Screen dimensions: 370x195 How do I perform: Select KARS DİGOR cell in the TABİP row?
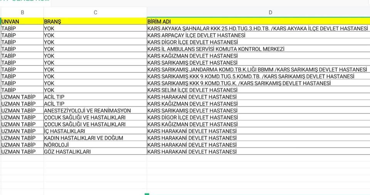(258, 42)
